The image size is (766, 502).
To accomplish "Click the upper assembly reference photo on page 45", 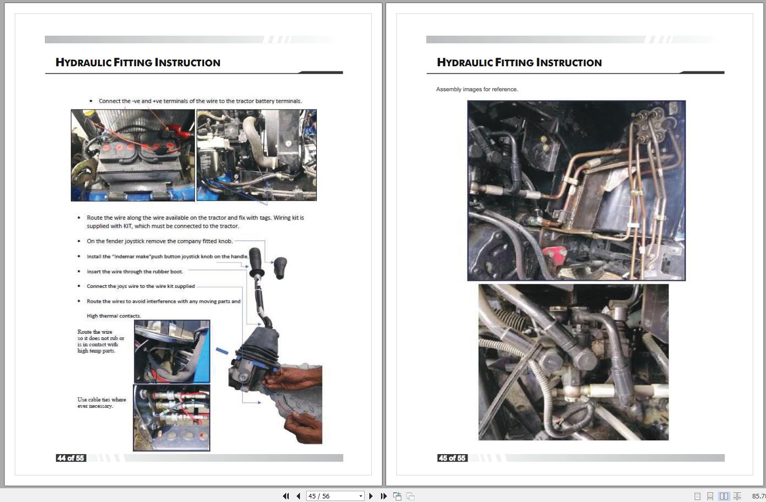I will pyautogui.click(x=577, y=191).
